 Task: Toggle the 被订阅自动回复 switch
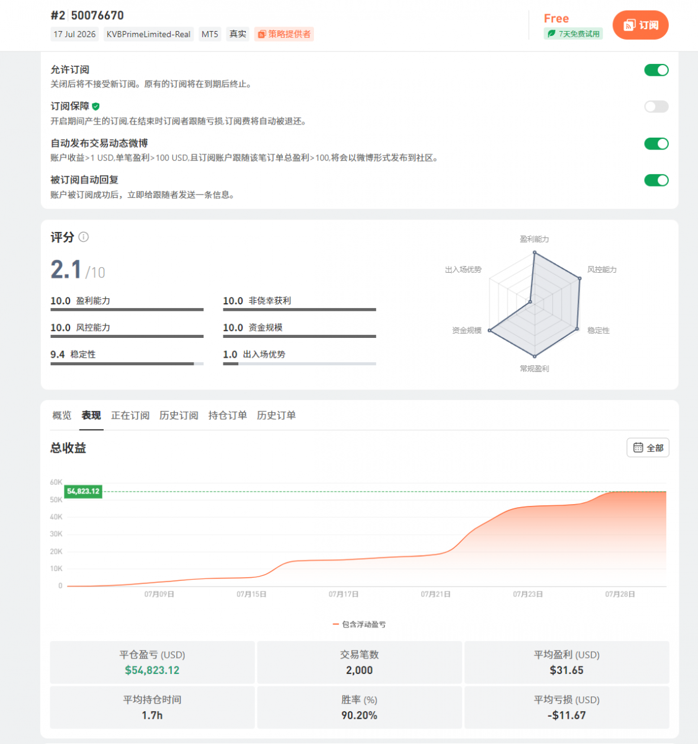pyautogui.click(x=656, y=180)
